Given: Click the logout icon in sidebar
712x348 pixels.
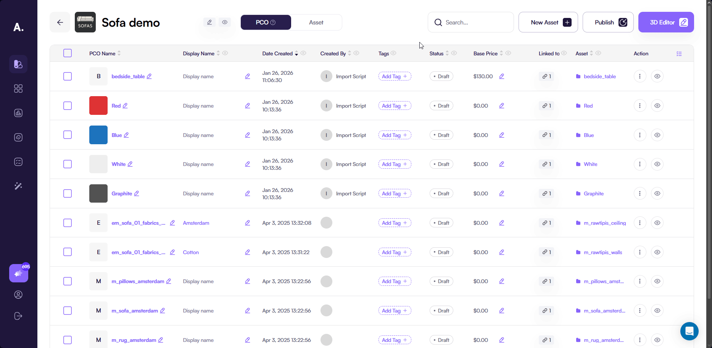Looking at the screenshot, I should coord(18,316).
